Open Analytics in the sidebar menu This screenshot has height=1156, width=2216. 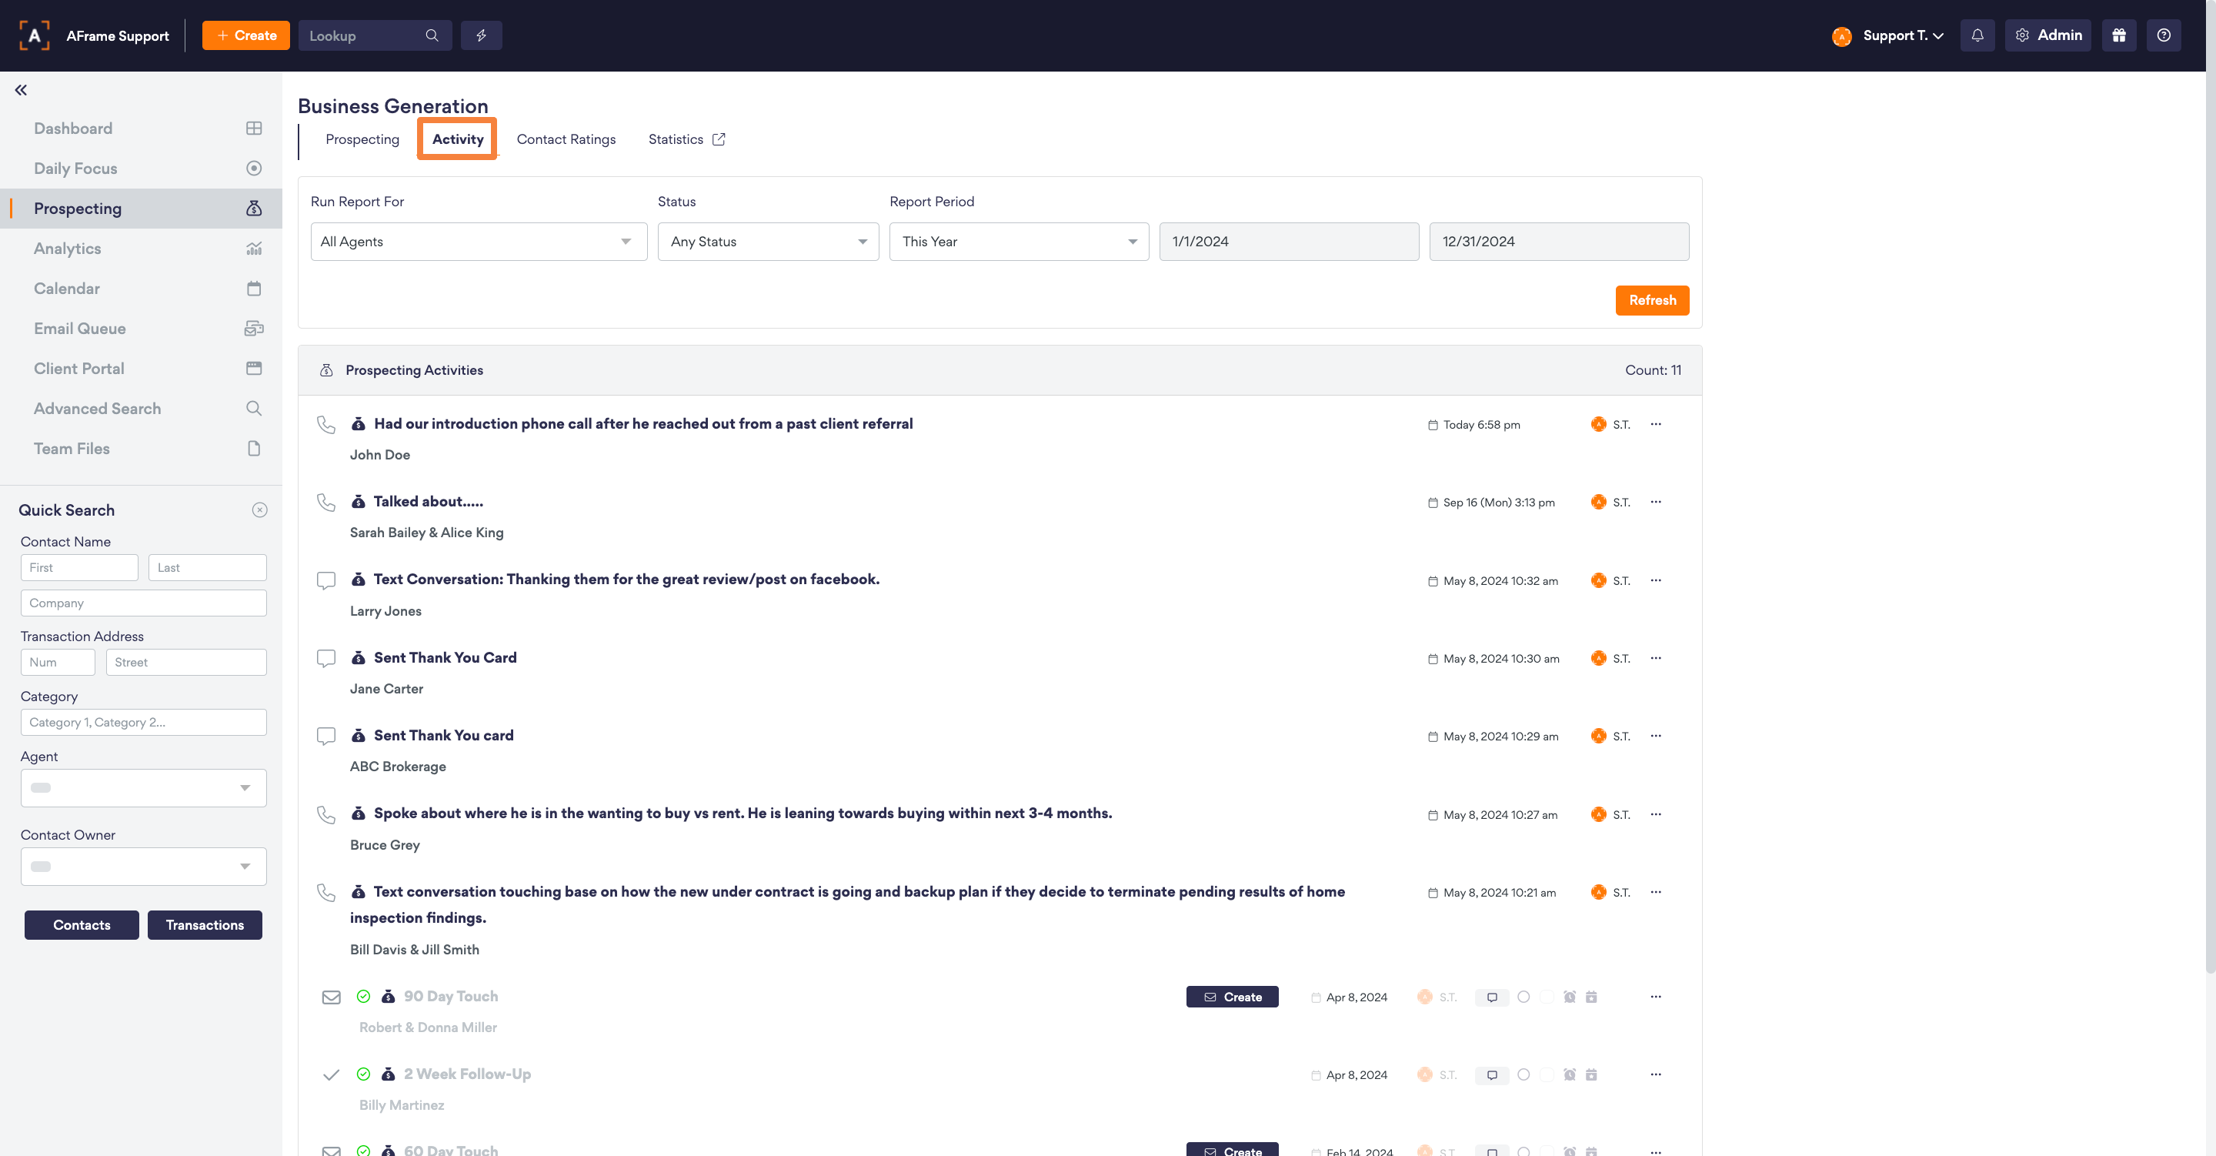click(67, 249)
